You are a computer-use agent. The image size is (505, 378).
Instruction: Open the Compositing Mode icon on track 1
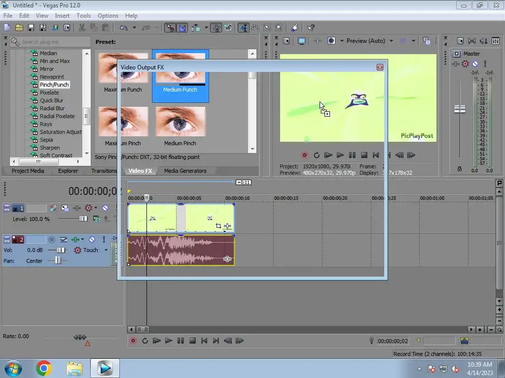(x=96, y=219)
